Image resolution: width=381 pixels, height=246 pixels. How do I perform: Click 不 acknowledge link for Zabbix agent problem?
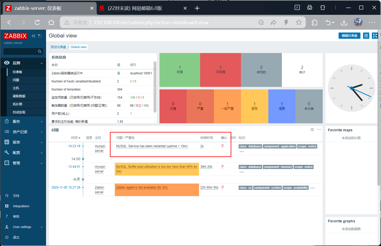point(223,187)
